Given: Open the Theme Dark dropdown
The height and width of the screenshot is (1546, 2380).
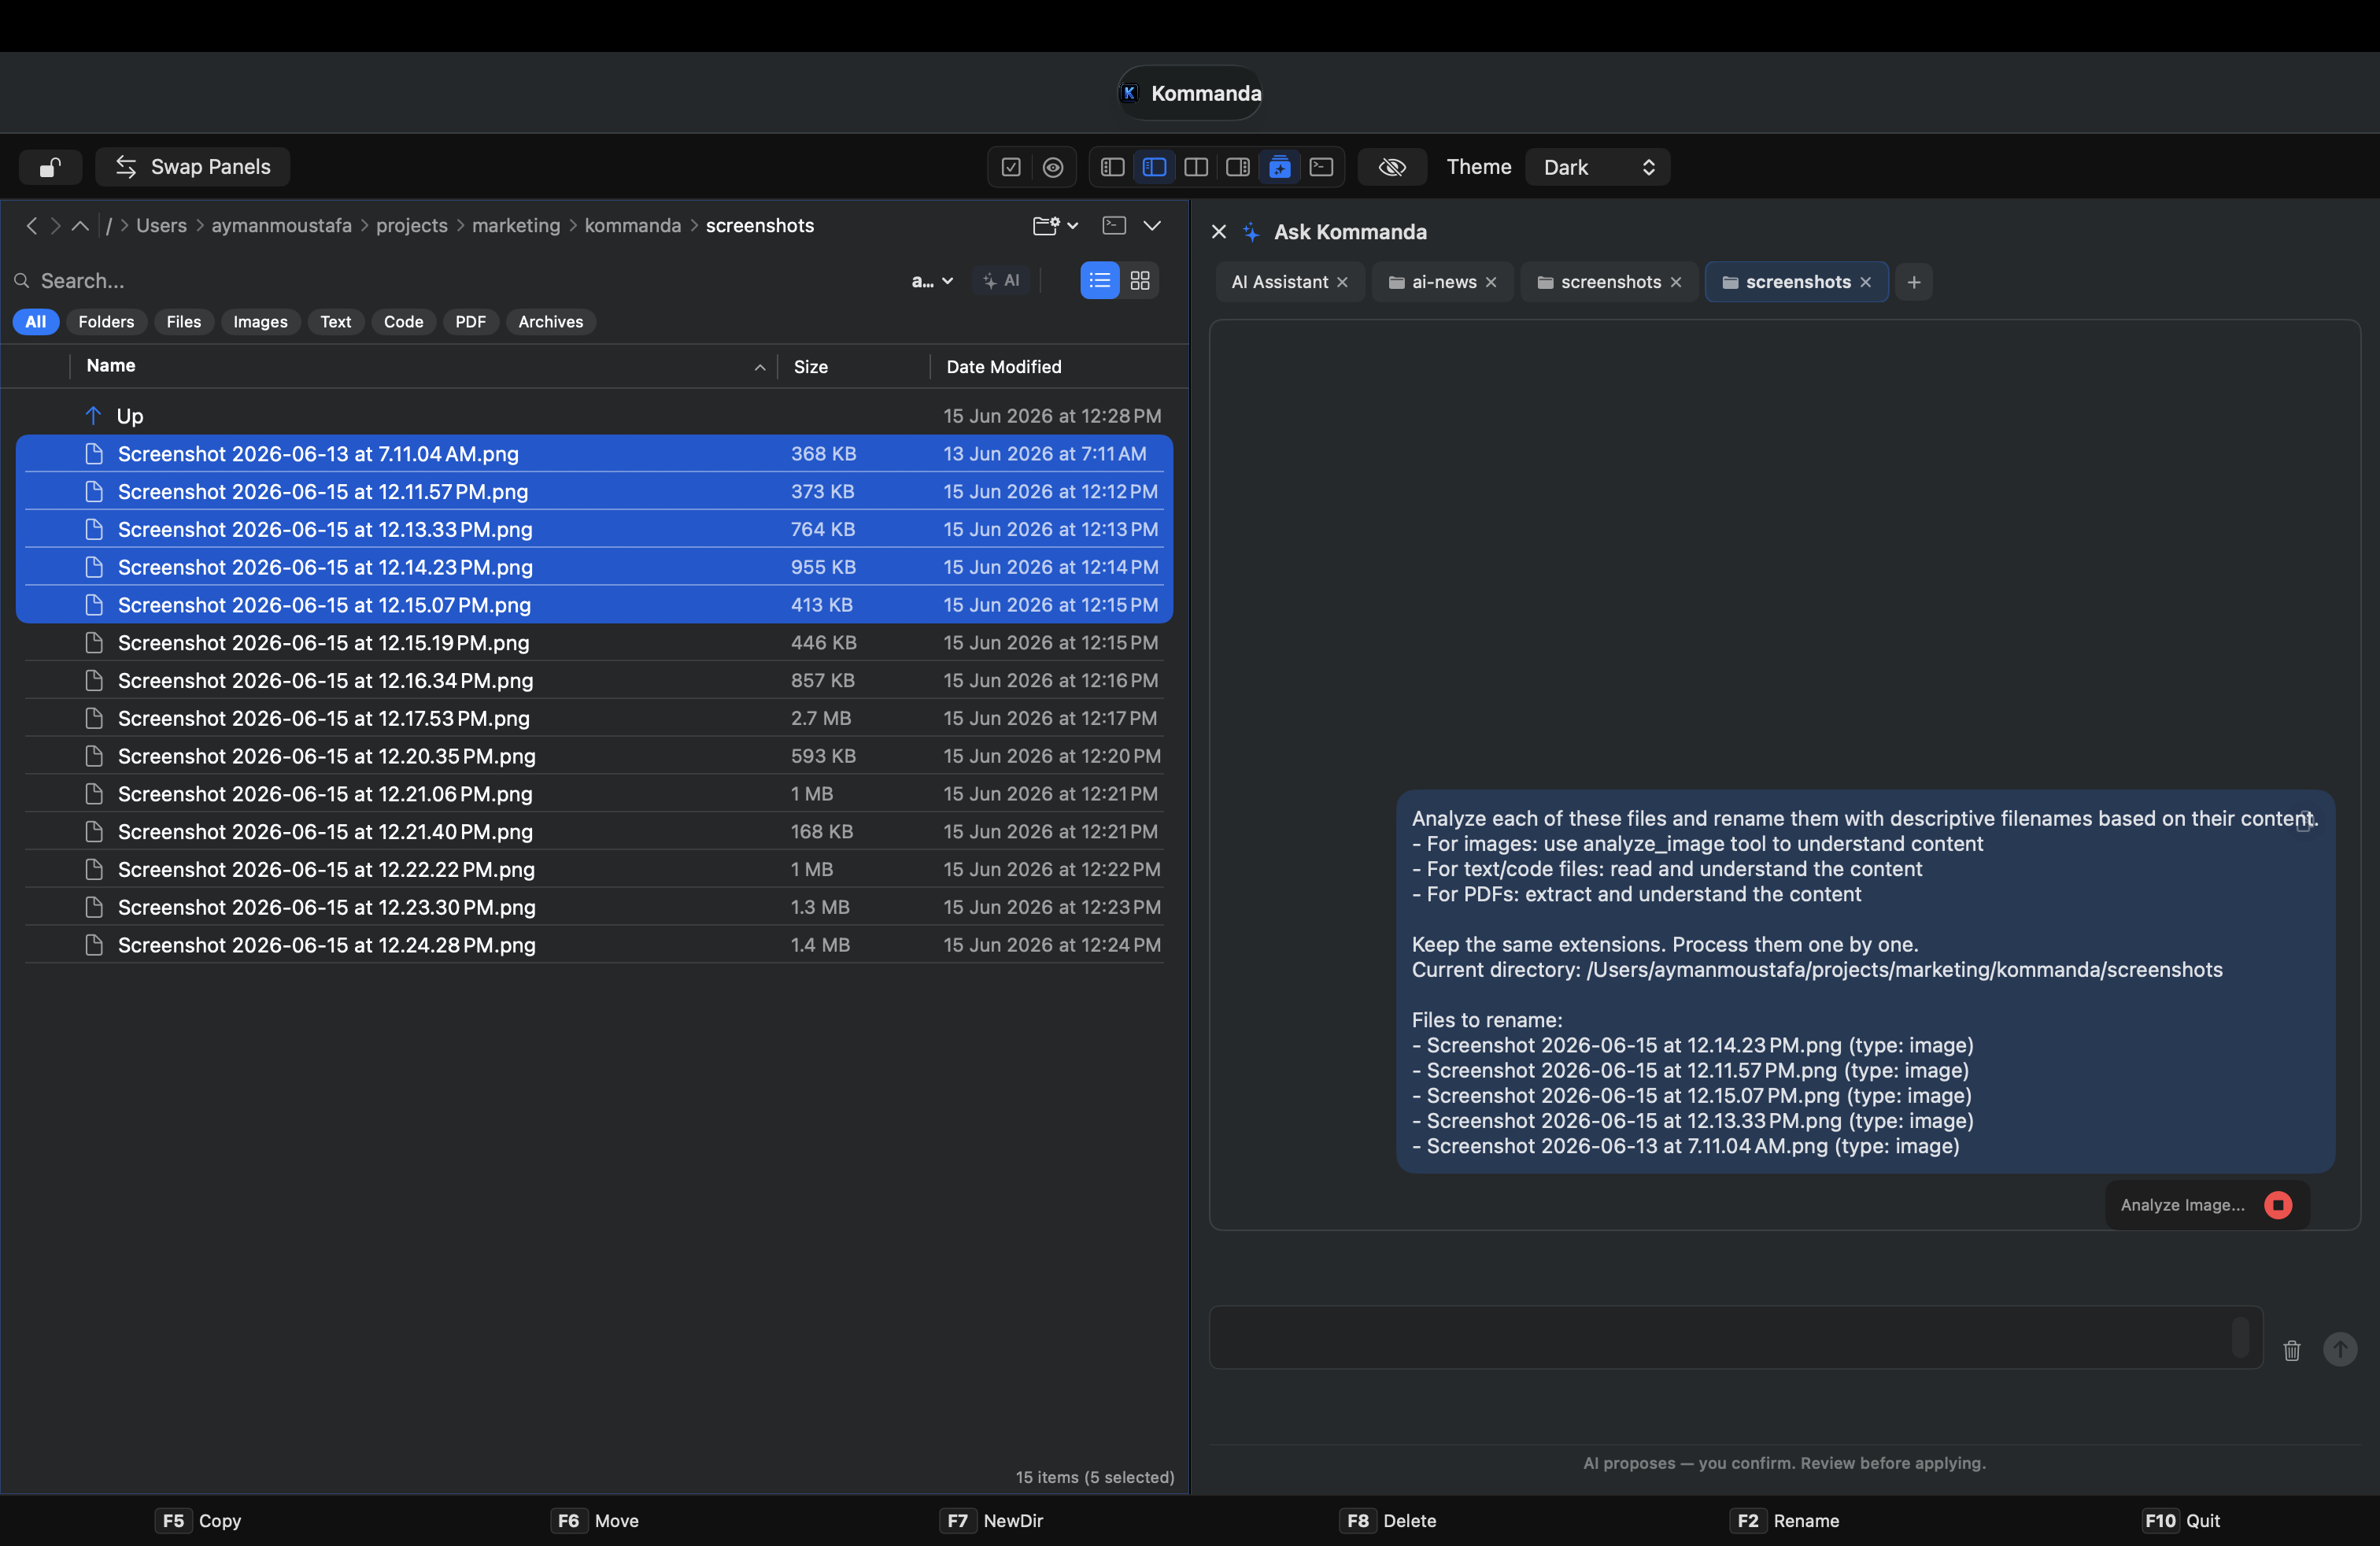Looking at the screenshot, I should (x=1597, y=167).
